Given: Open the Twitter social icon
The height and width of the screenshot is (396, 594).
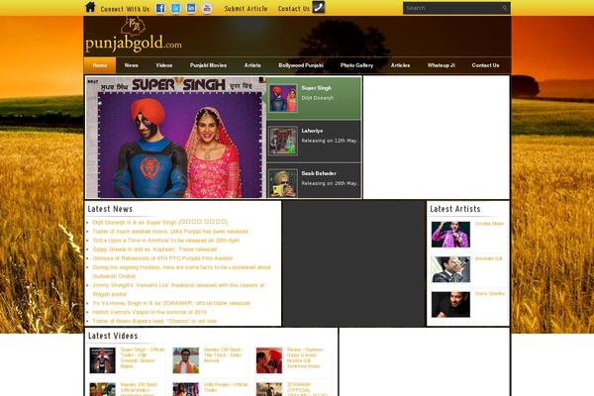Looking at the screenshot, I should coord(176,8).
